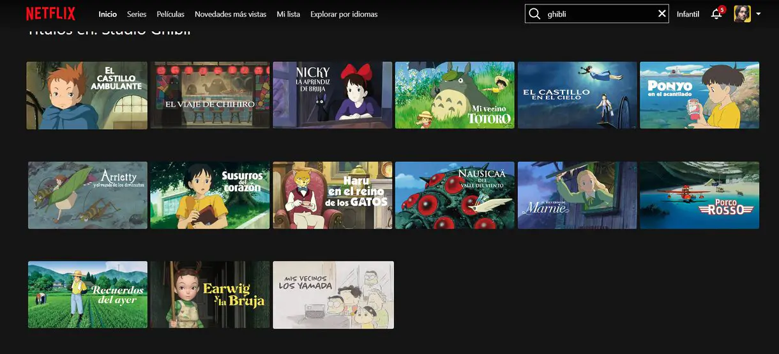Open Susurros del corazón thumbnail
Screen dimensions: 779x354
click(209, 195)
